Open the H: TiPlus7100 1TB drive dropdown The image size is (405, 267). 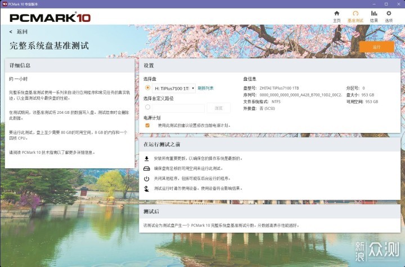(x=174, y=88)
